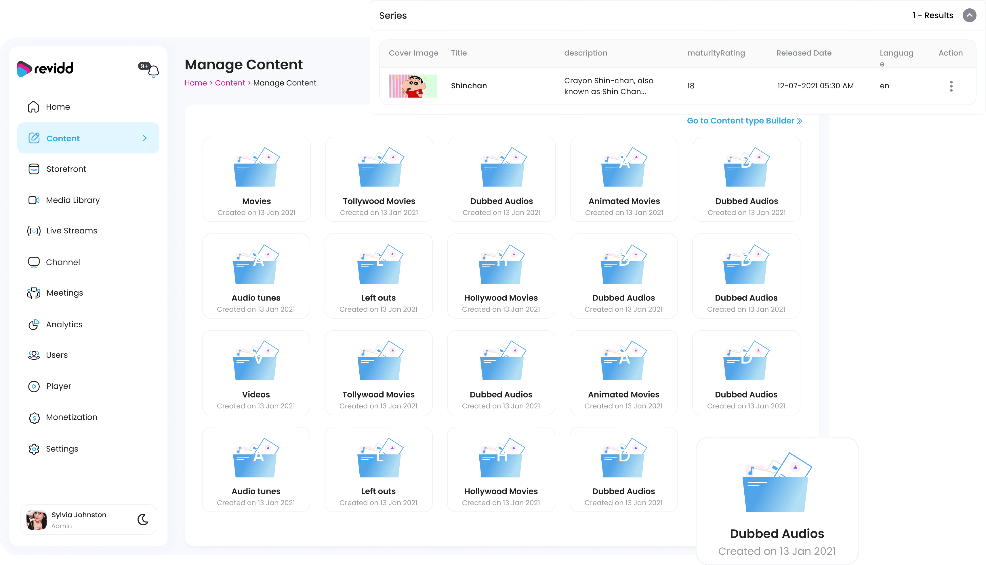Image resolution: width=986 pixels, height=565 pixels.
Task: Open the Analytics page
Action: point(64,324)
